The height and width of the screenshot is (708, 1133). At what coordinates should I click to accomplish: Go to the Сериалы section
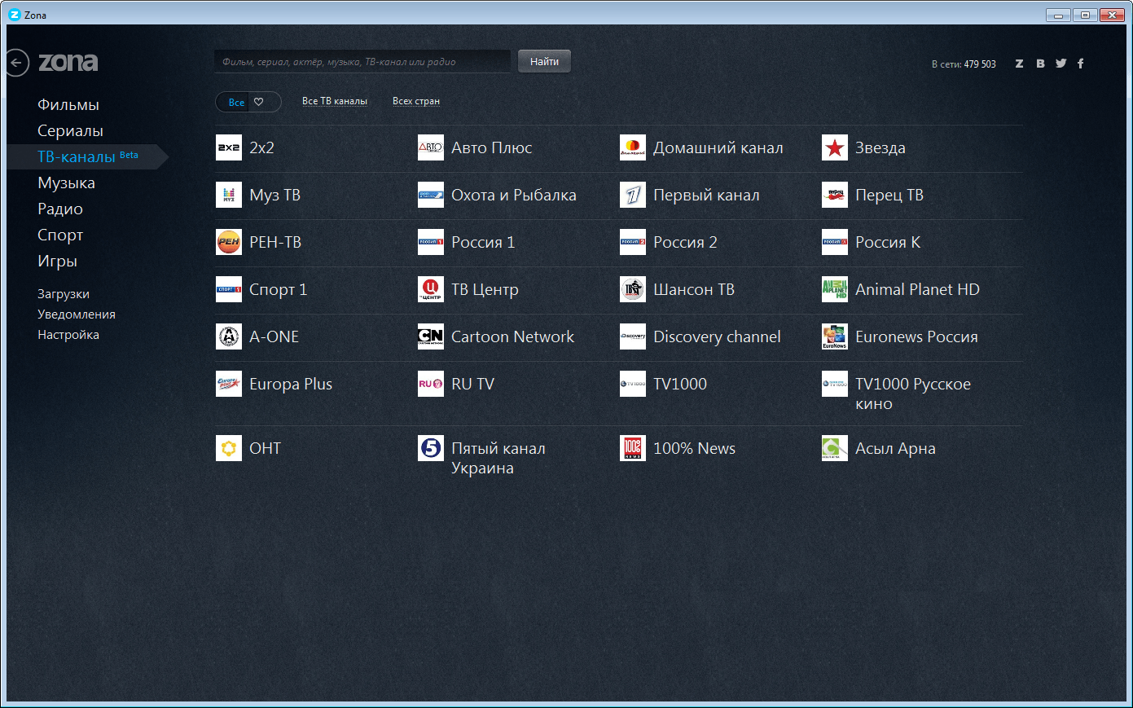[70, 130]
